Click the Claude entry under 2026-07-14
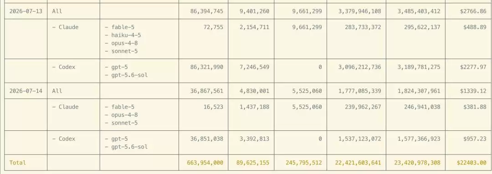 tap(65, 107)
